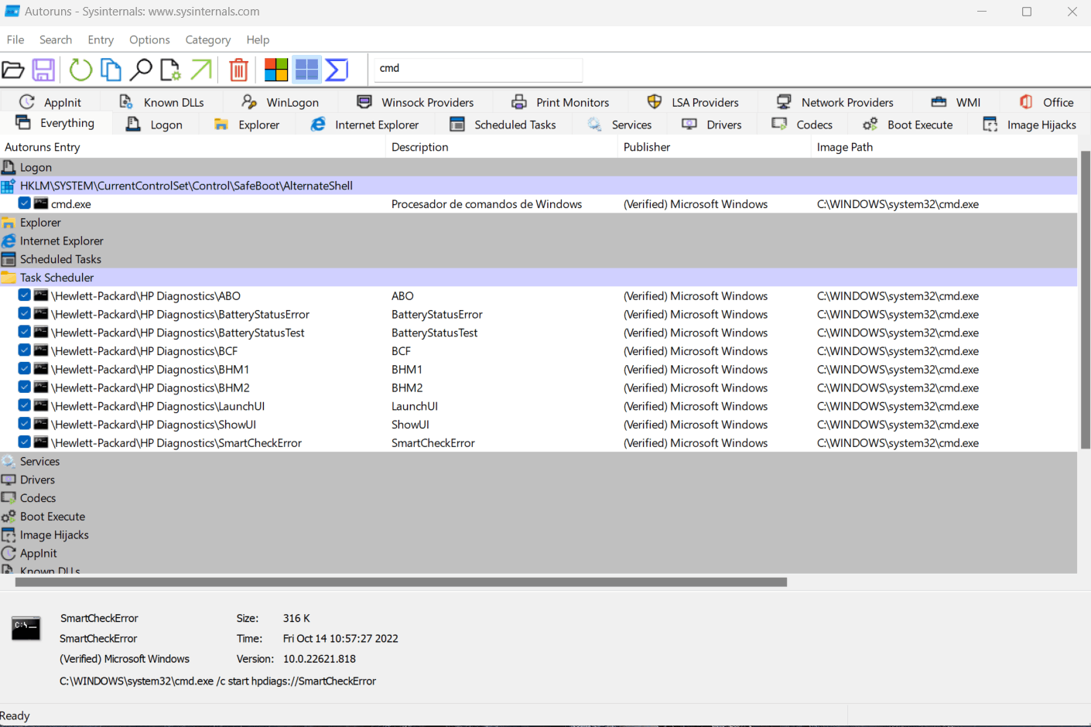Image resolution: width=1091 pixels, height=727 pixels.
Task: Click the Autoruns app icon in the title bar
Action: click(x=12, y=12)
